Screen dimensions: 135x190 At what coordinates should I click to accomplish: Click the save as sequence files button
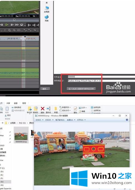tap(81, 89)
